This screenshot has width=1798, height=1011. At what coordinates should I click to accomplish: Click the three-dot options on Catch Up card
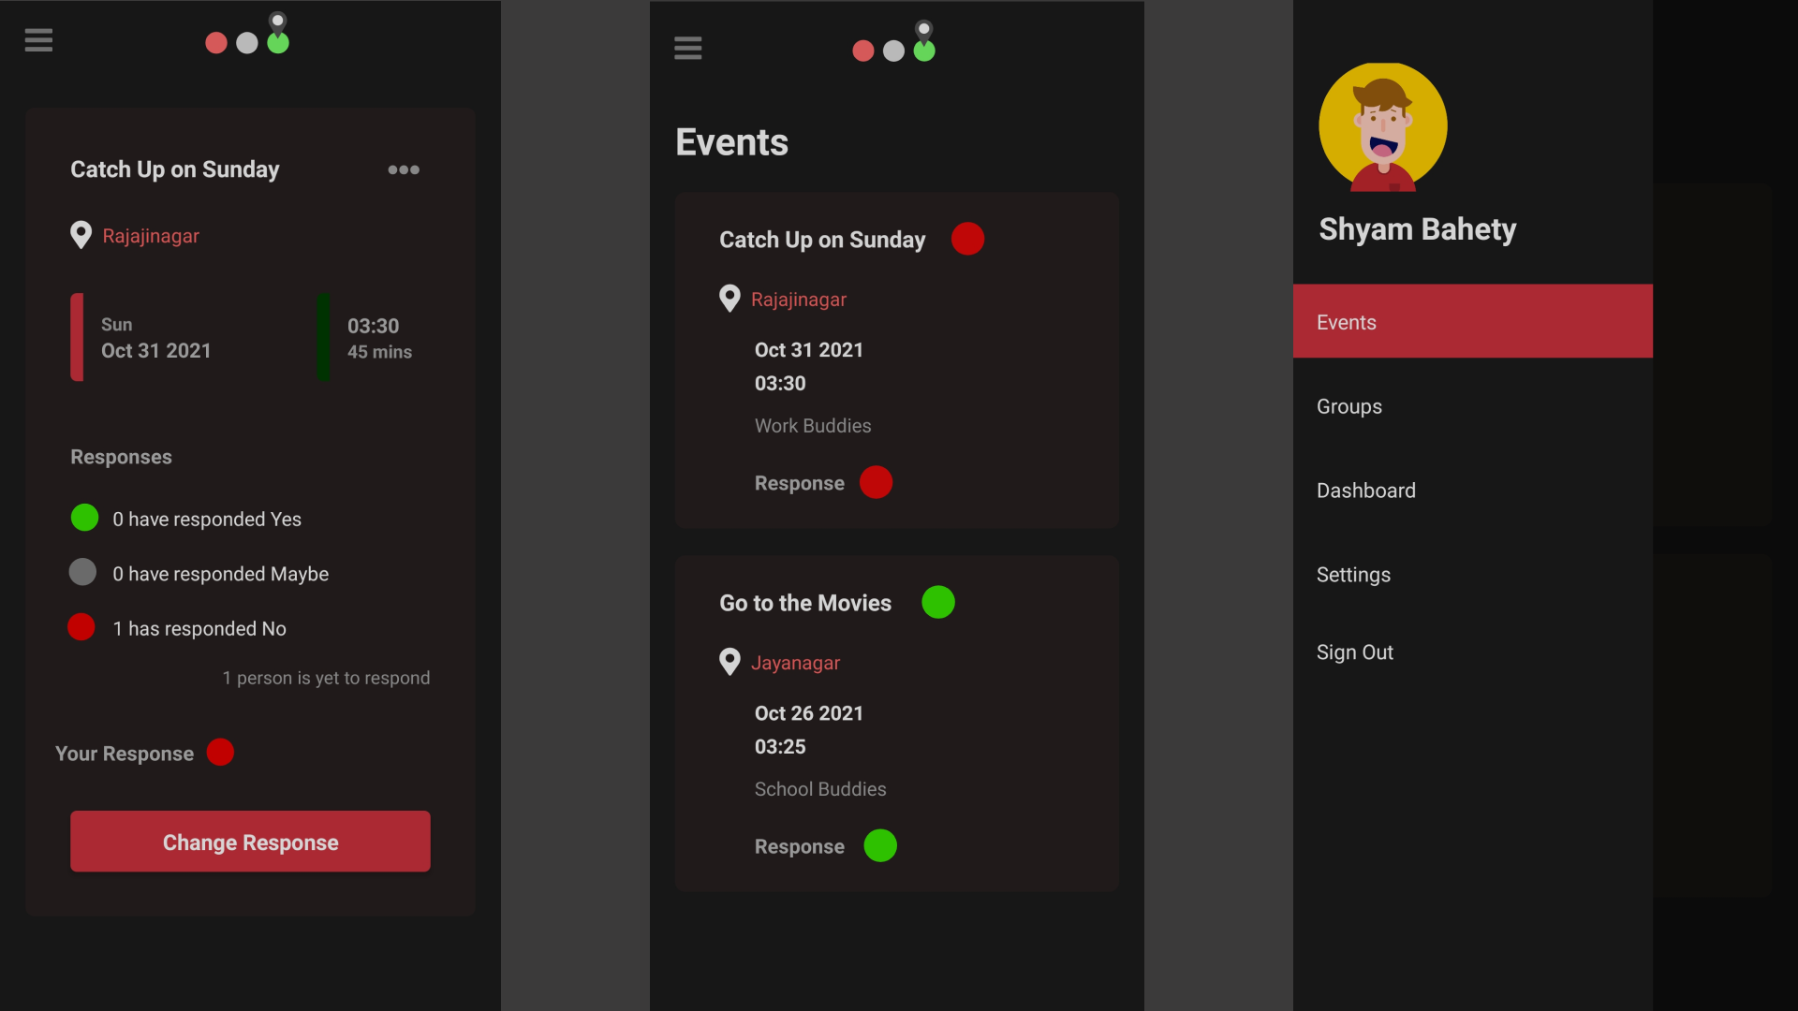pos(404,169)
